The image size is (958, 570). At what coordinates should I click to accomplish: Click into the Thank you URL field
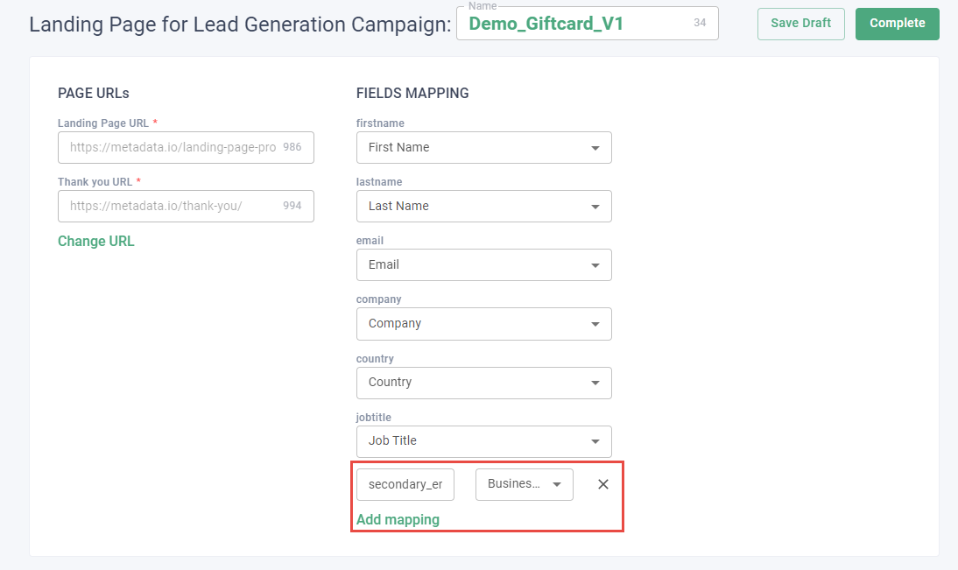pos(173,207)
